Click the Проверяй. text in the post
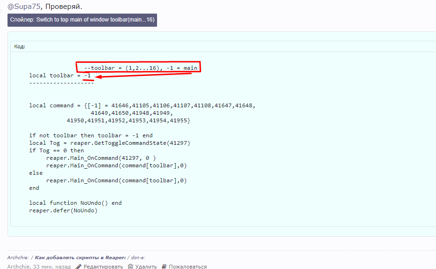 [x=64, y=7]
